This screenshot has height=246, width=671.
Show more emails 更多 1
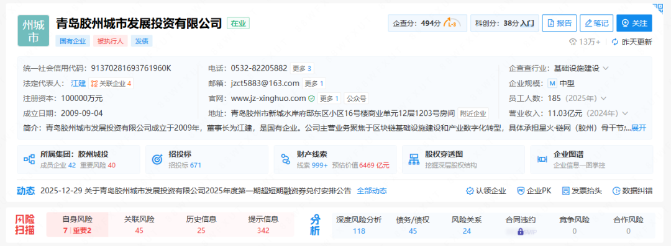coord(314,83)
